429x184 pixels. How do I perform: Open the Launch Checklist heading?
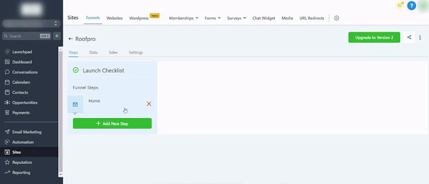(x=103, y=70)
